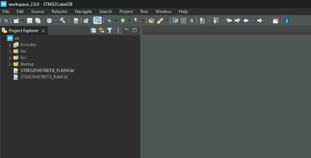
Task: Open the Debug dropdown arrow
Action: click(116, 21)
